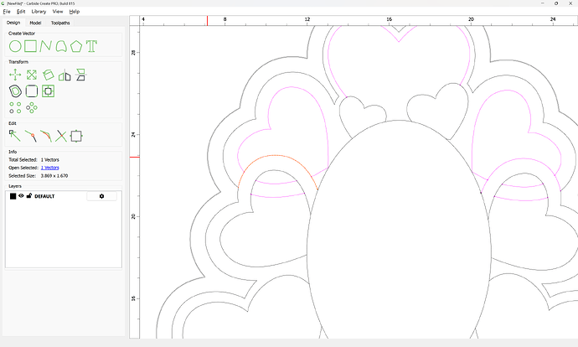Click the ruler mark labeled 12

(307, 19)
